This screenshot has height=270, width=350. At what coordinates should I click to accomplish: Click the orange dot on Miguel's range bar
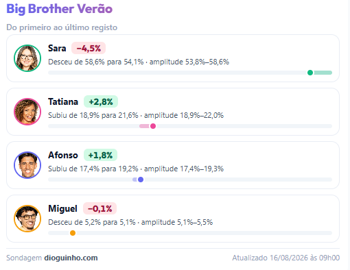pos(73,233)
